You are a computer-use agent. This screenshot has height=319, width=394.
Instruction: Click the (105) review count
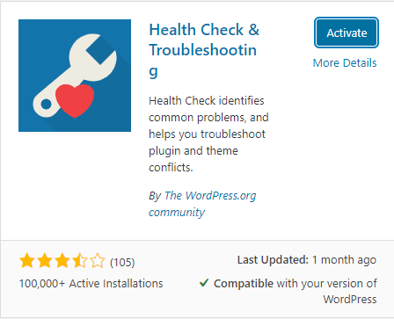[x=122, y=262]
